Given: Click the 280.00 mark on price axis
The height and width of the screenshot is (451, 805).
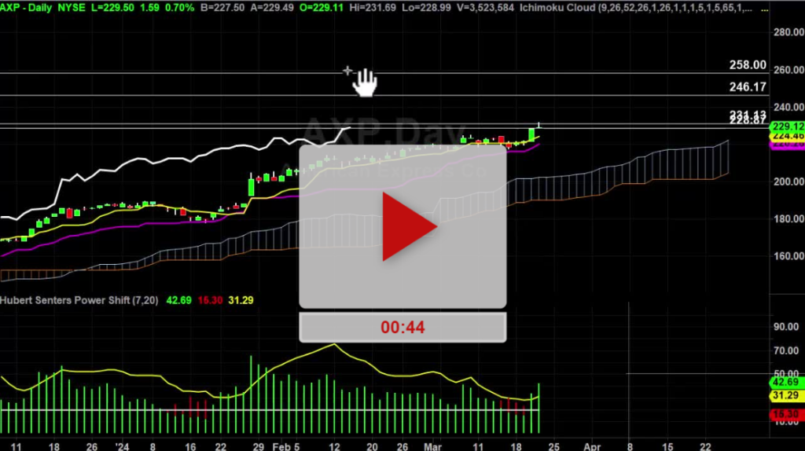Looking at the screenshot, I should (x=788, y=32).
